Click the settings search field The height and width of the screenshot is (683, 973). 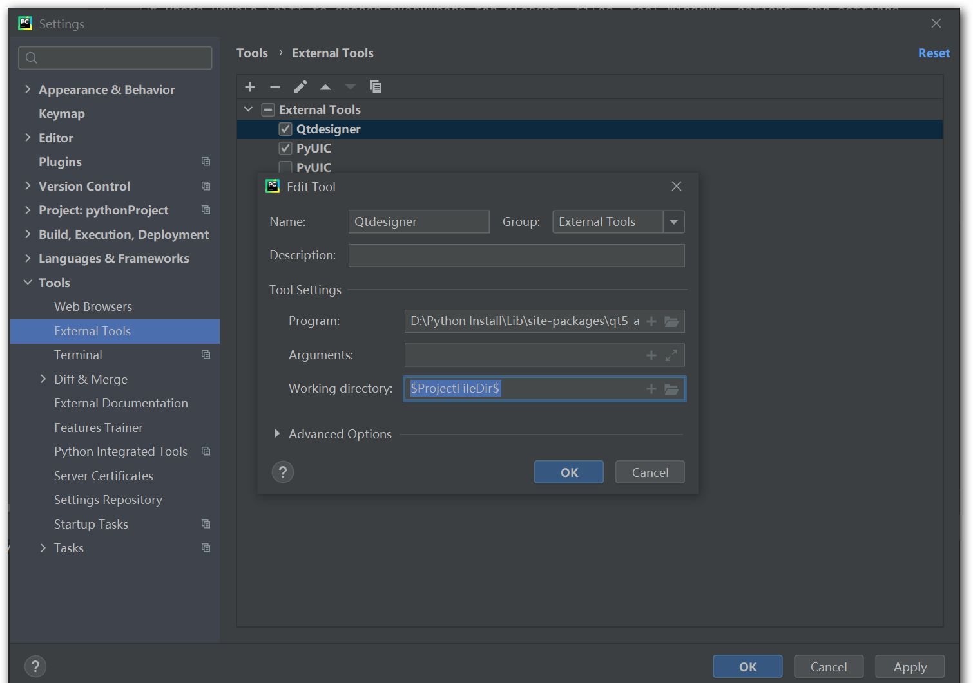click(115, 58)
